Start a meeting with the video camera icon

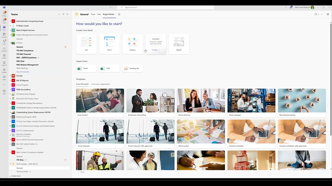[316, 14]
